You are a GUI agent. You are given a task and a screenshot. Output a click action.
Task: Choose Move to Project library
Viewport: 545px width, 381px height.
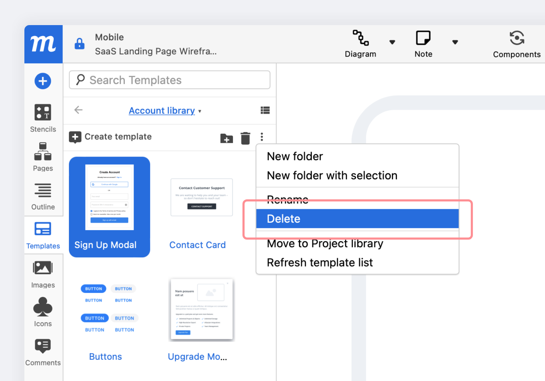point(325,244)
